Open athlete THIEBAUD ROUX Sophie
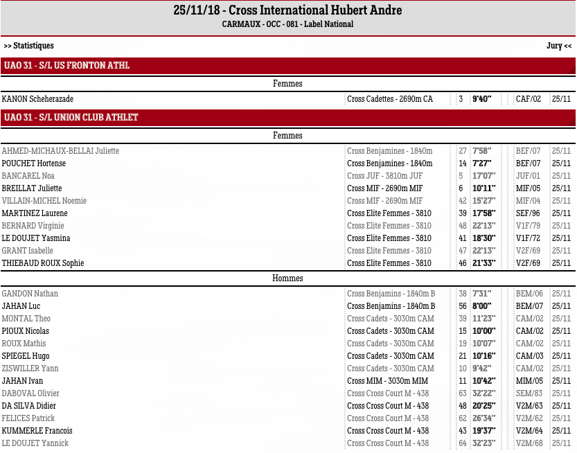The width and height of the screenshot is (577, 453). 43,263
